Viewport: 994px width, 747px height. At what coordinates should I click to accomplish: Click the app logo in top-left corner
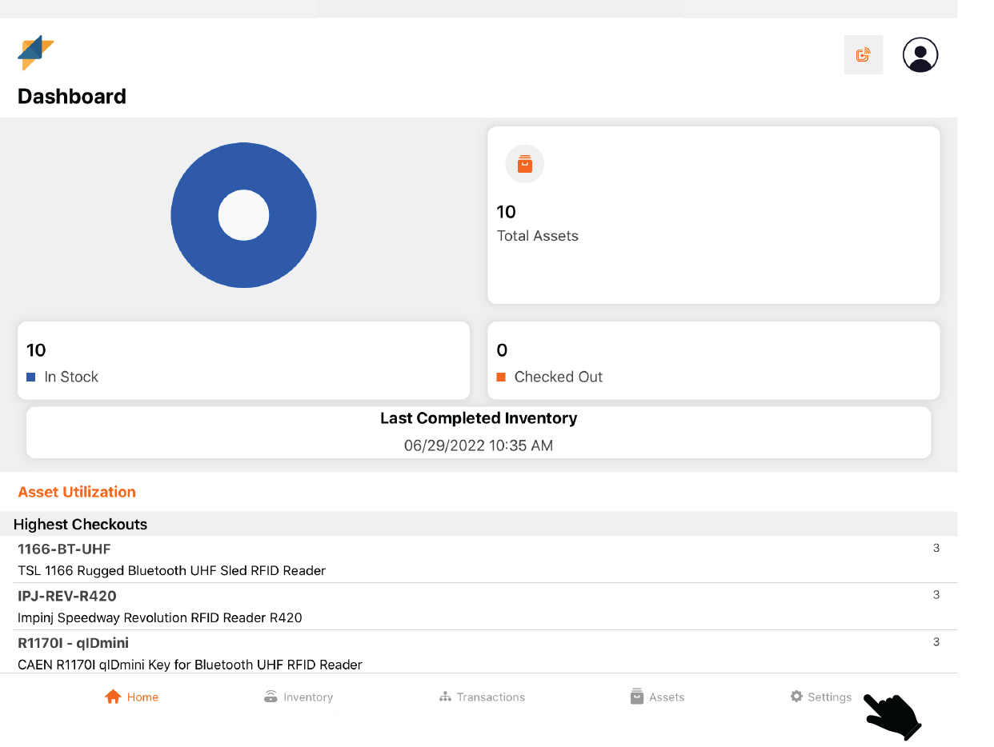(35, 54)
